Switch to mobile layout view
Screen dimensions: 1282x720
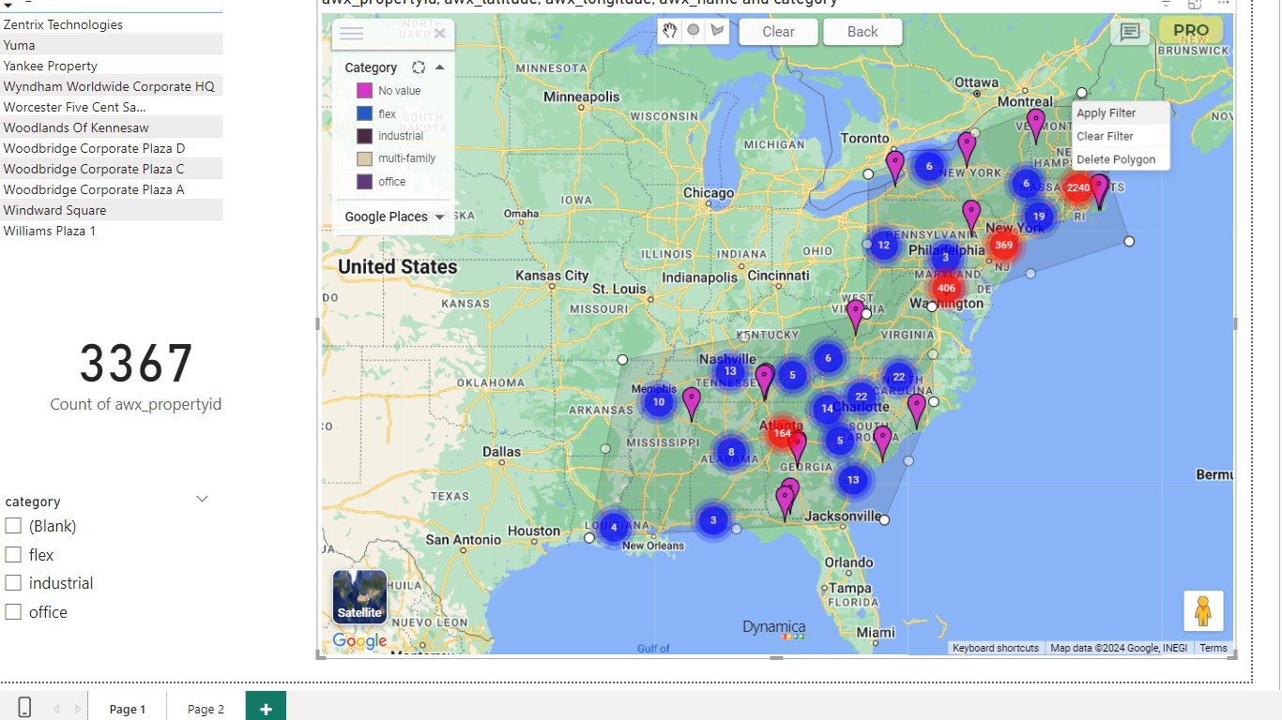pyautogui.click(x=24, y=708)
